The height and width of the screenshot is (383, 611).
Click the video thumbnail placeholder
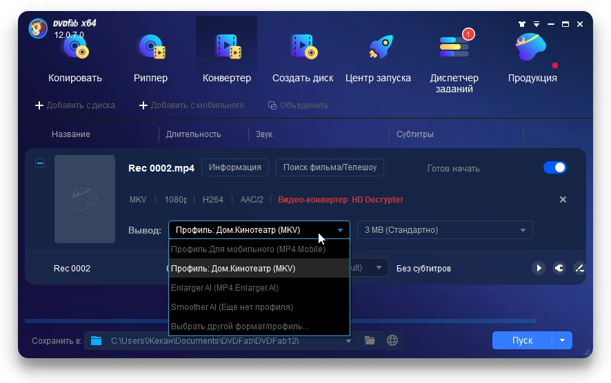point(85,199)
